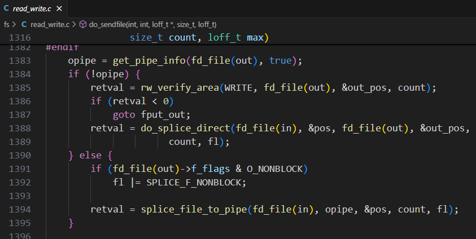Click C language icon in breadcrumb
Screen dimensions: 476x239
(x=24, y=25)
